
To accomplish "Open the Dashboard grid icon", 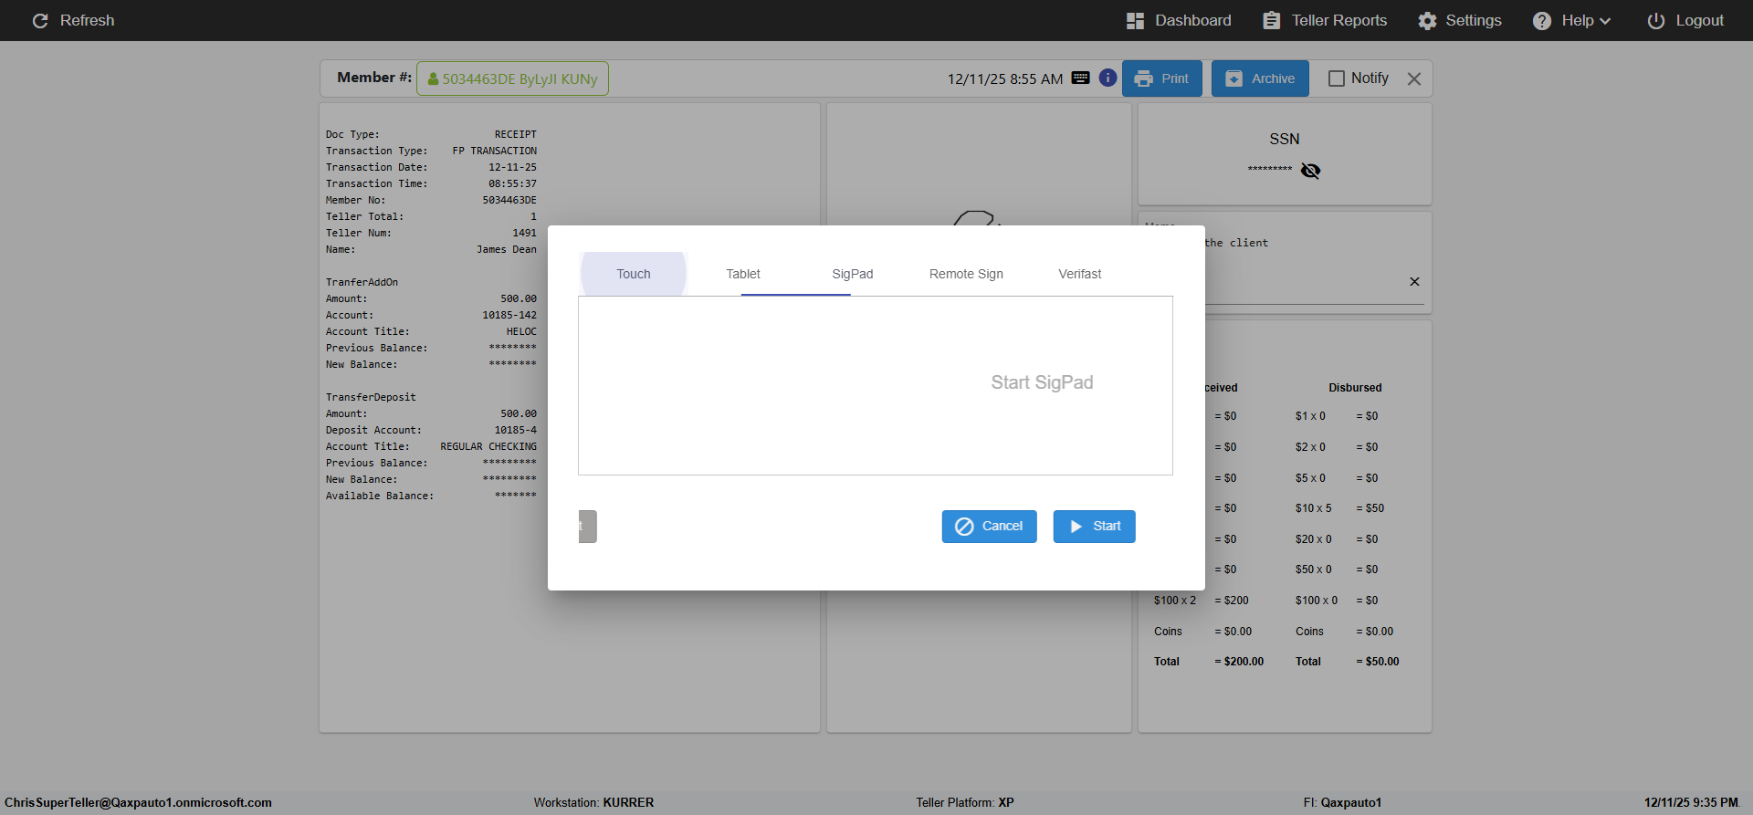I will click(x=1135, y=20).
